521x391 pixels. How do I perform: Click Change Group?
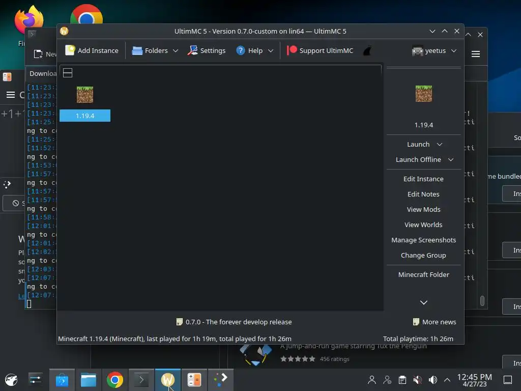coord(423,256)
